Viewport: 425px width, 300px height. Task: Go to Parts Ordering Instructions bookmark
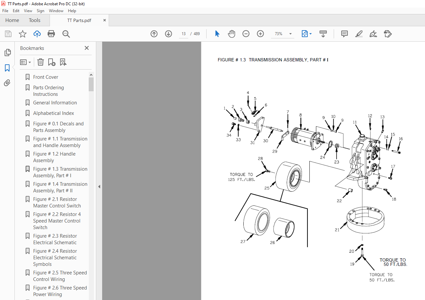tap(48, 91)
